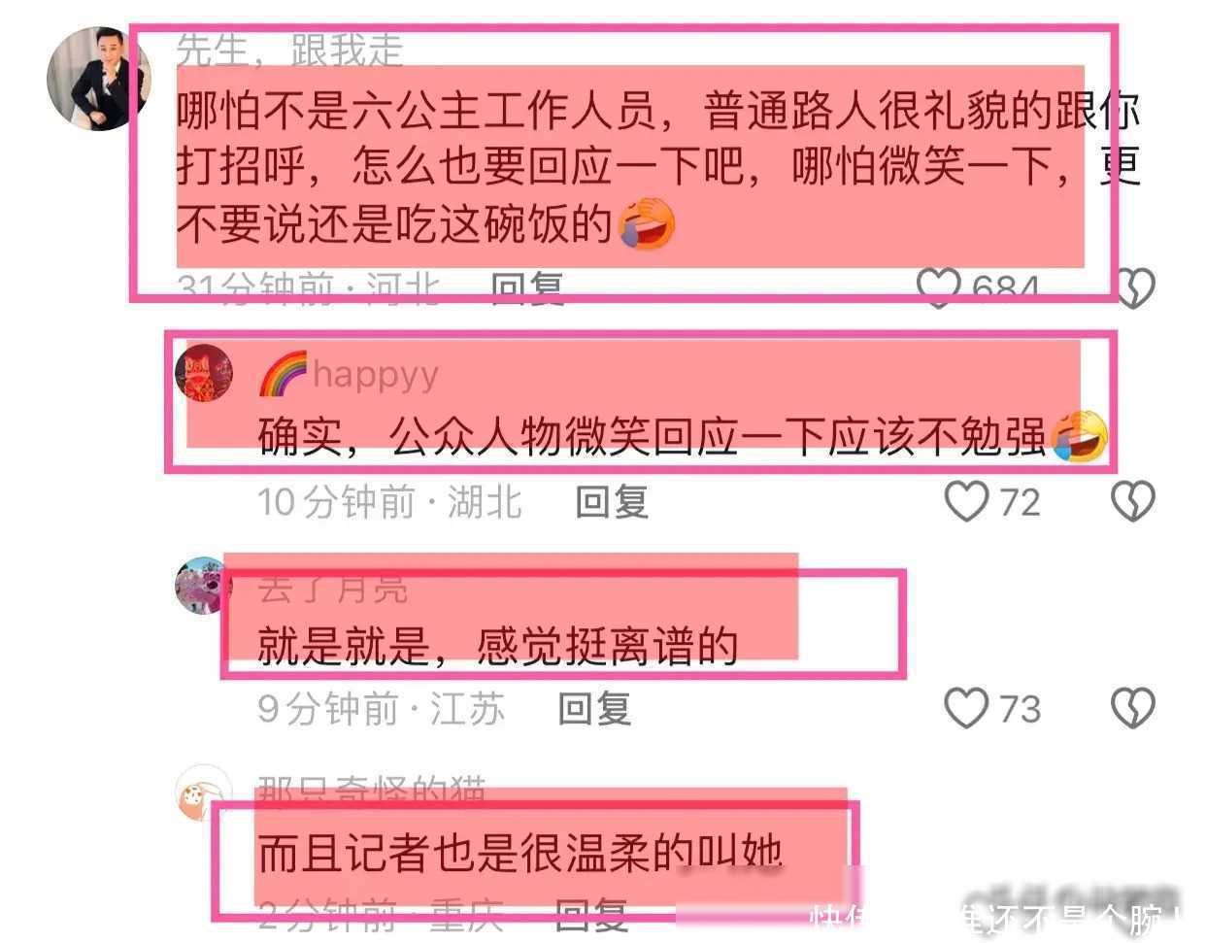This screenshot has width=1206, height=943.
Task: Open avatar of 那只奇怪的猫 commenter
Action: [x=204, y=792]
